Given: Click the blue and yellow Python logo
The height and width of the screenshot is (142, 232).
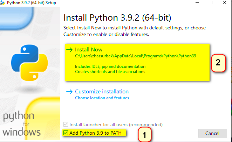Looking at the screenshot, I should pos(29,63).
